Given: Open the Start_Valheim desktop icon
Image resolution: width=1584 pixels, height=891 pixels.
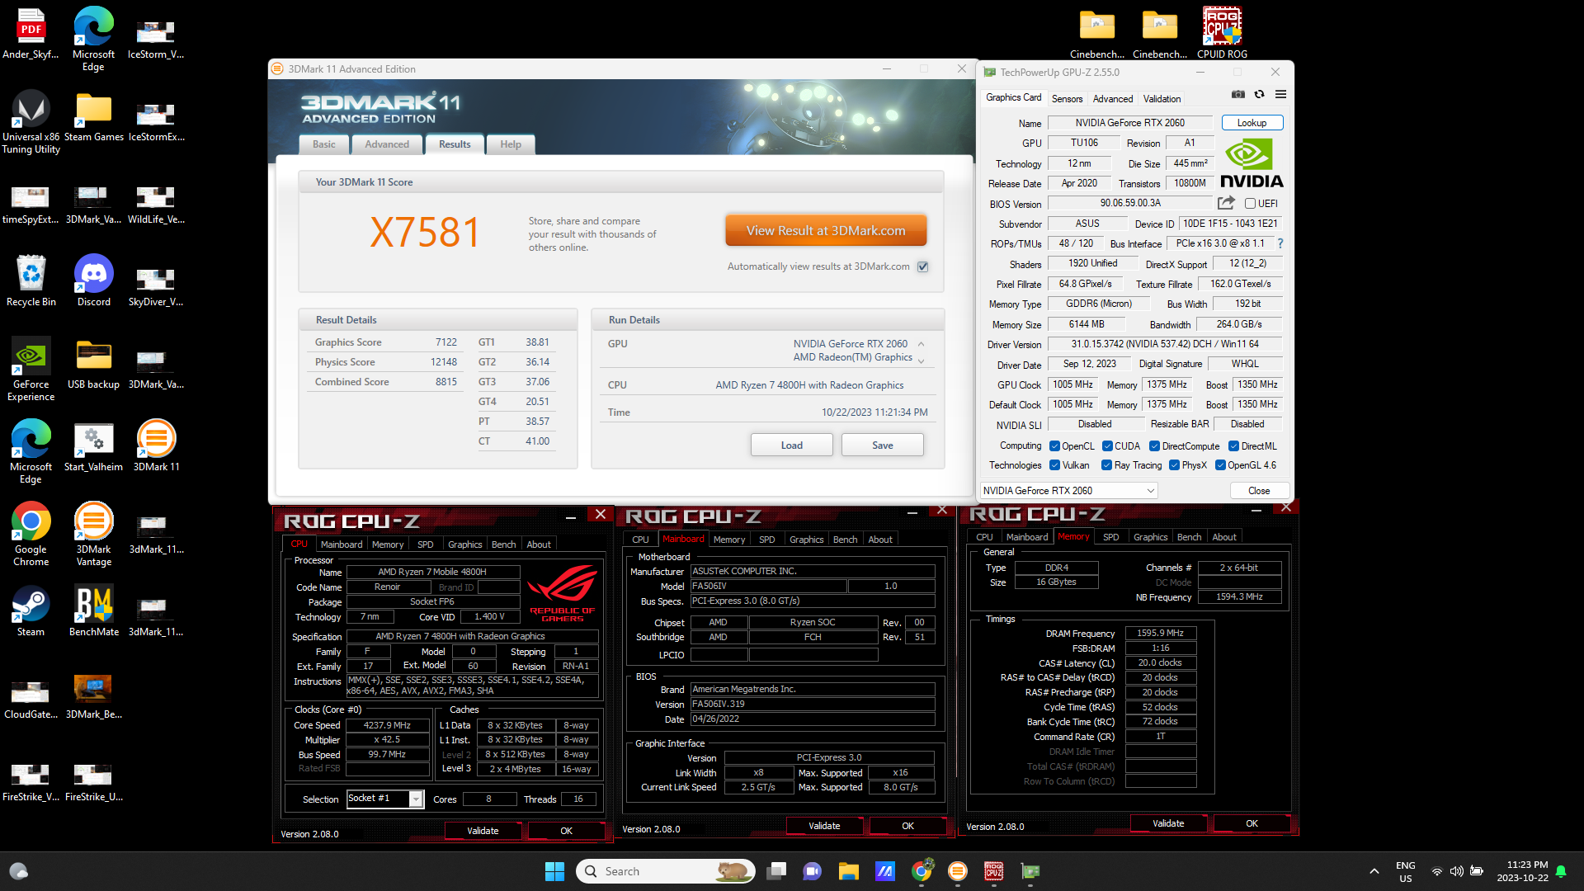Looking at the screenshot, I should click(94, 446).
